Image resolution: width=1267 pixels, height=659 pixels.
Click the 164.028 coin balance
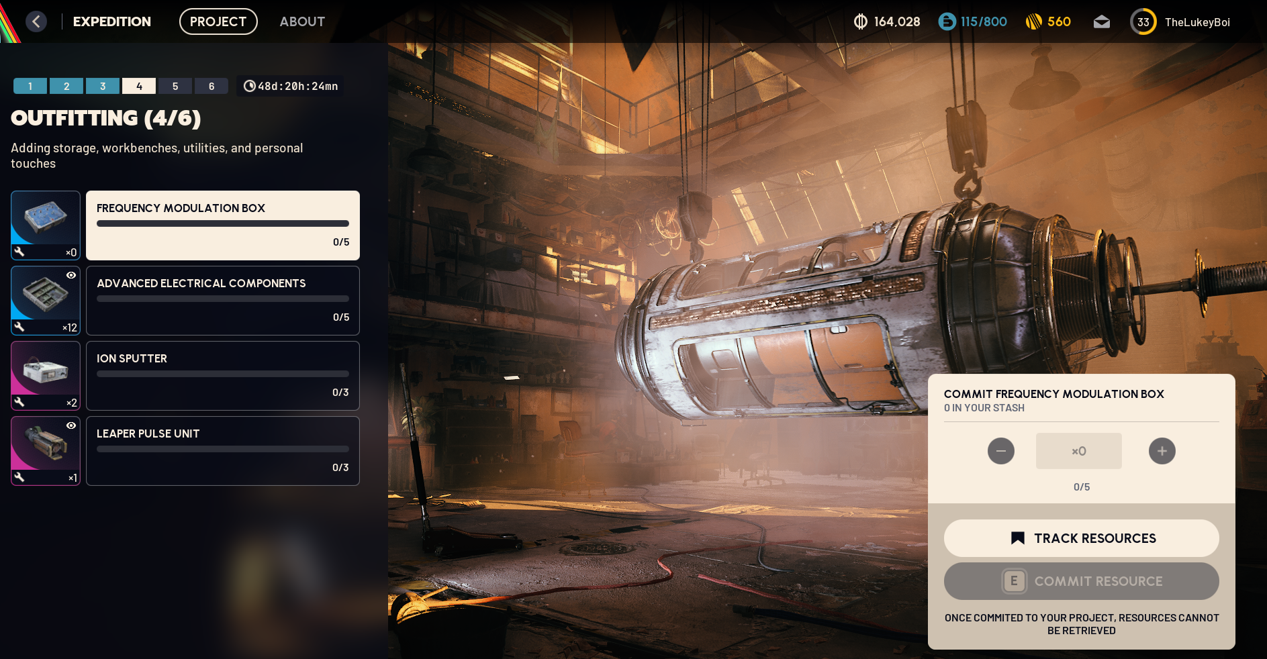pos(897,21)
